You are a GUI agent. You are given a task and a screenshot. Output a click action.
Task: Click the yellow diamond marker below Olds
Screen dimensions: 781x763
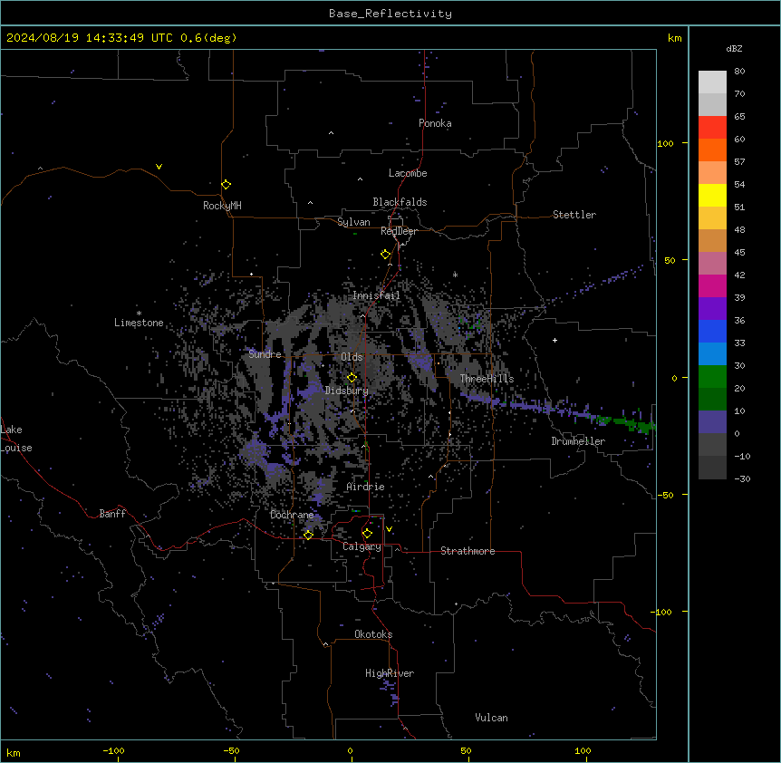pyautogui.click(x=352, y=378)
